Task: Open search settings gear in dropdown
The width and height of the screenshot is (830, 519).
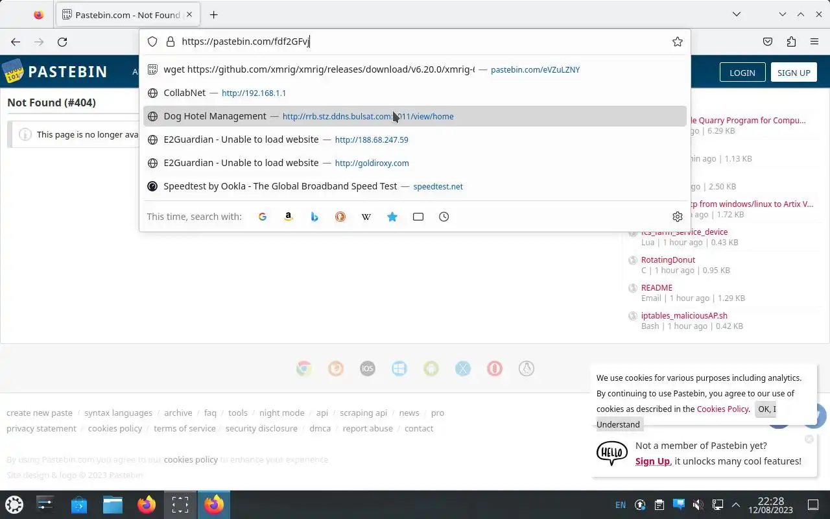Action: pyautogui.click(x=678, y=217)
